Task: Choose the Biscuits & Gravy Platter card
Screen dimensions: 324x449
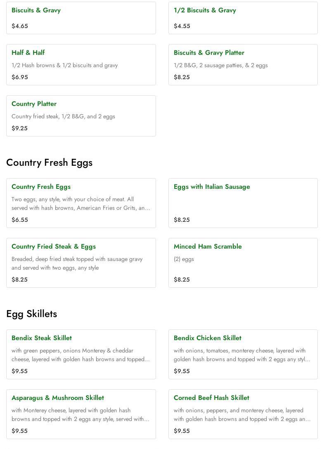Action: coord(209,53)
